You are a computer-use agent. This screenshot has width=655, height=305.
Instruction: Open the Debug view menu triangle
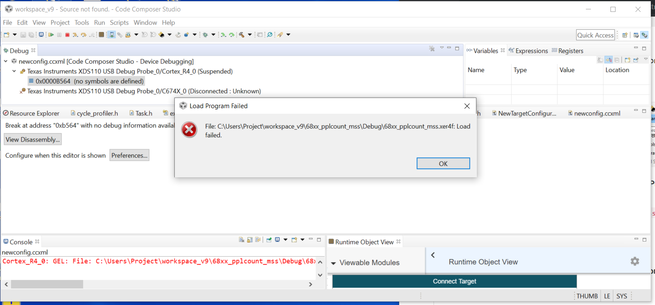(x=442, y=48)
